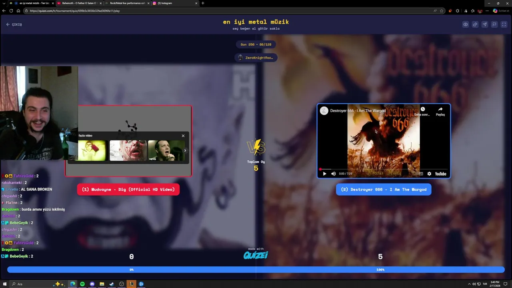512x288 pixels.
Task: Select the yellow suggested video thumbnail
Action: click(92, 150)
